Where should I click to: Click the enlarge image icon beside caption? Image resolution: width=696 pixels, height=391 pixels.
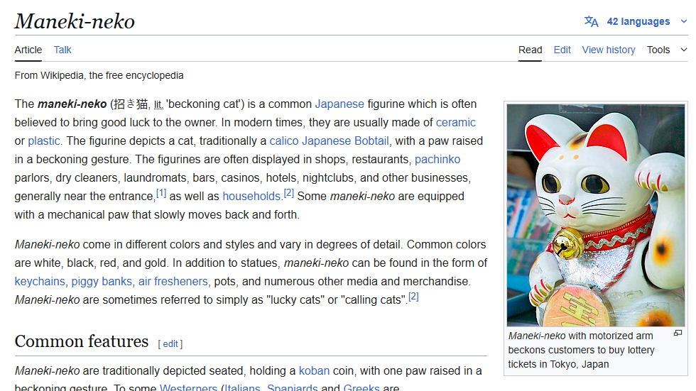[678, 333]
